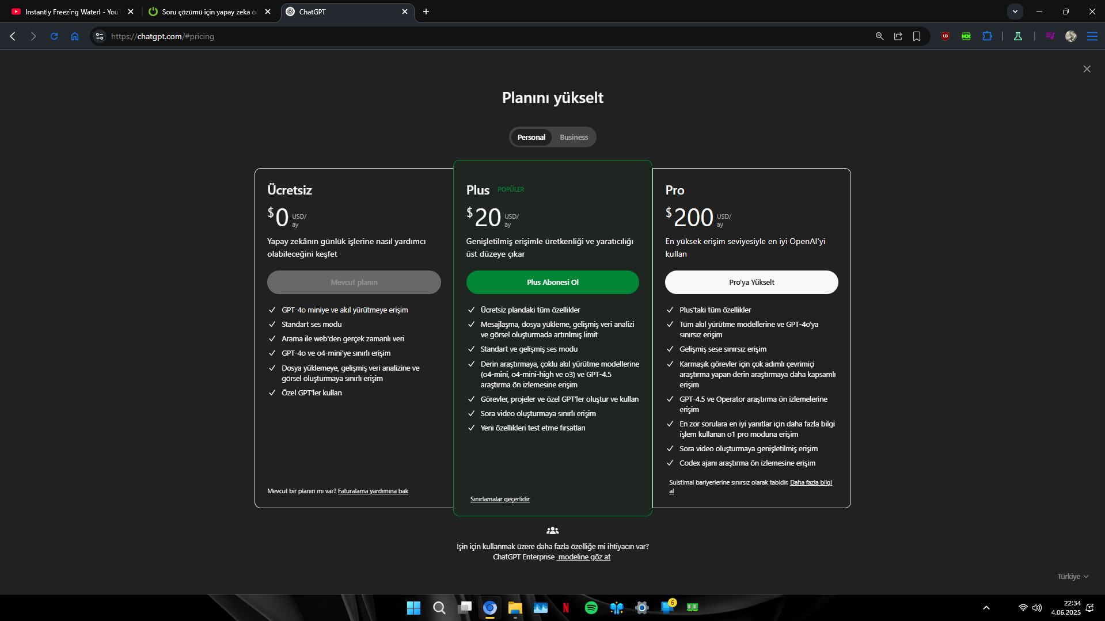The width and height of the screenshot is (1105, 621).
Task: Open the zoom magnifier in the address bar
Action: coord(879,36)
